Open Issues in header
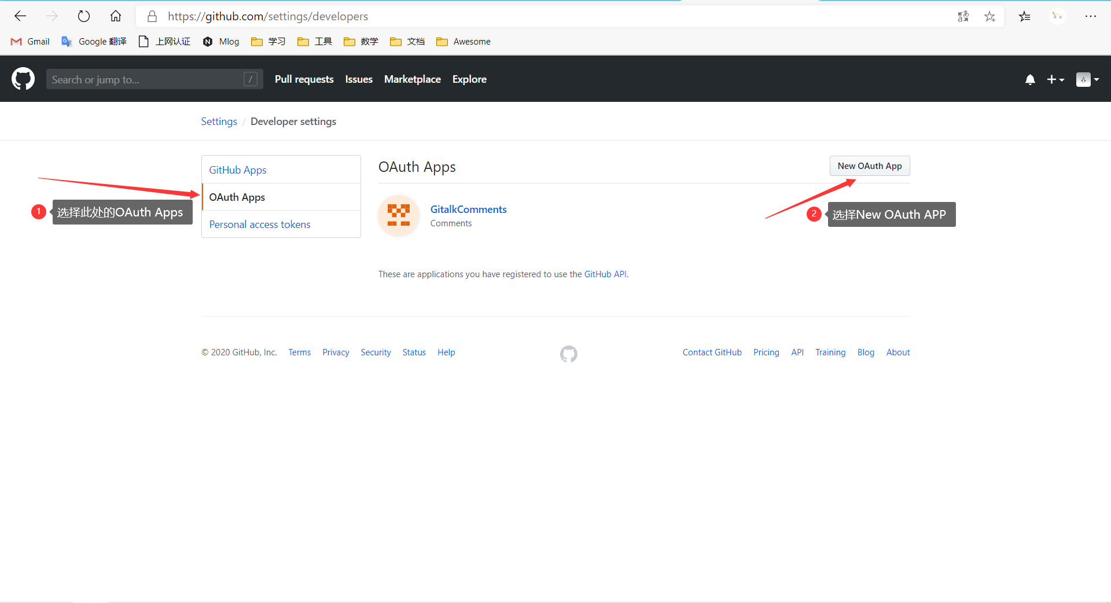 (x=359, y=79)
